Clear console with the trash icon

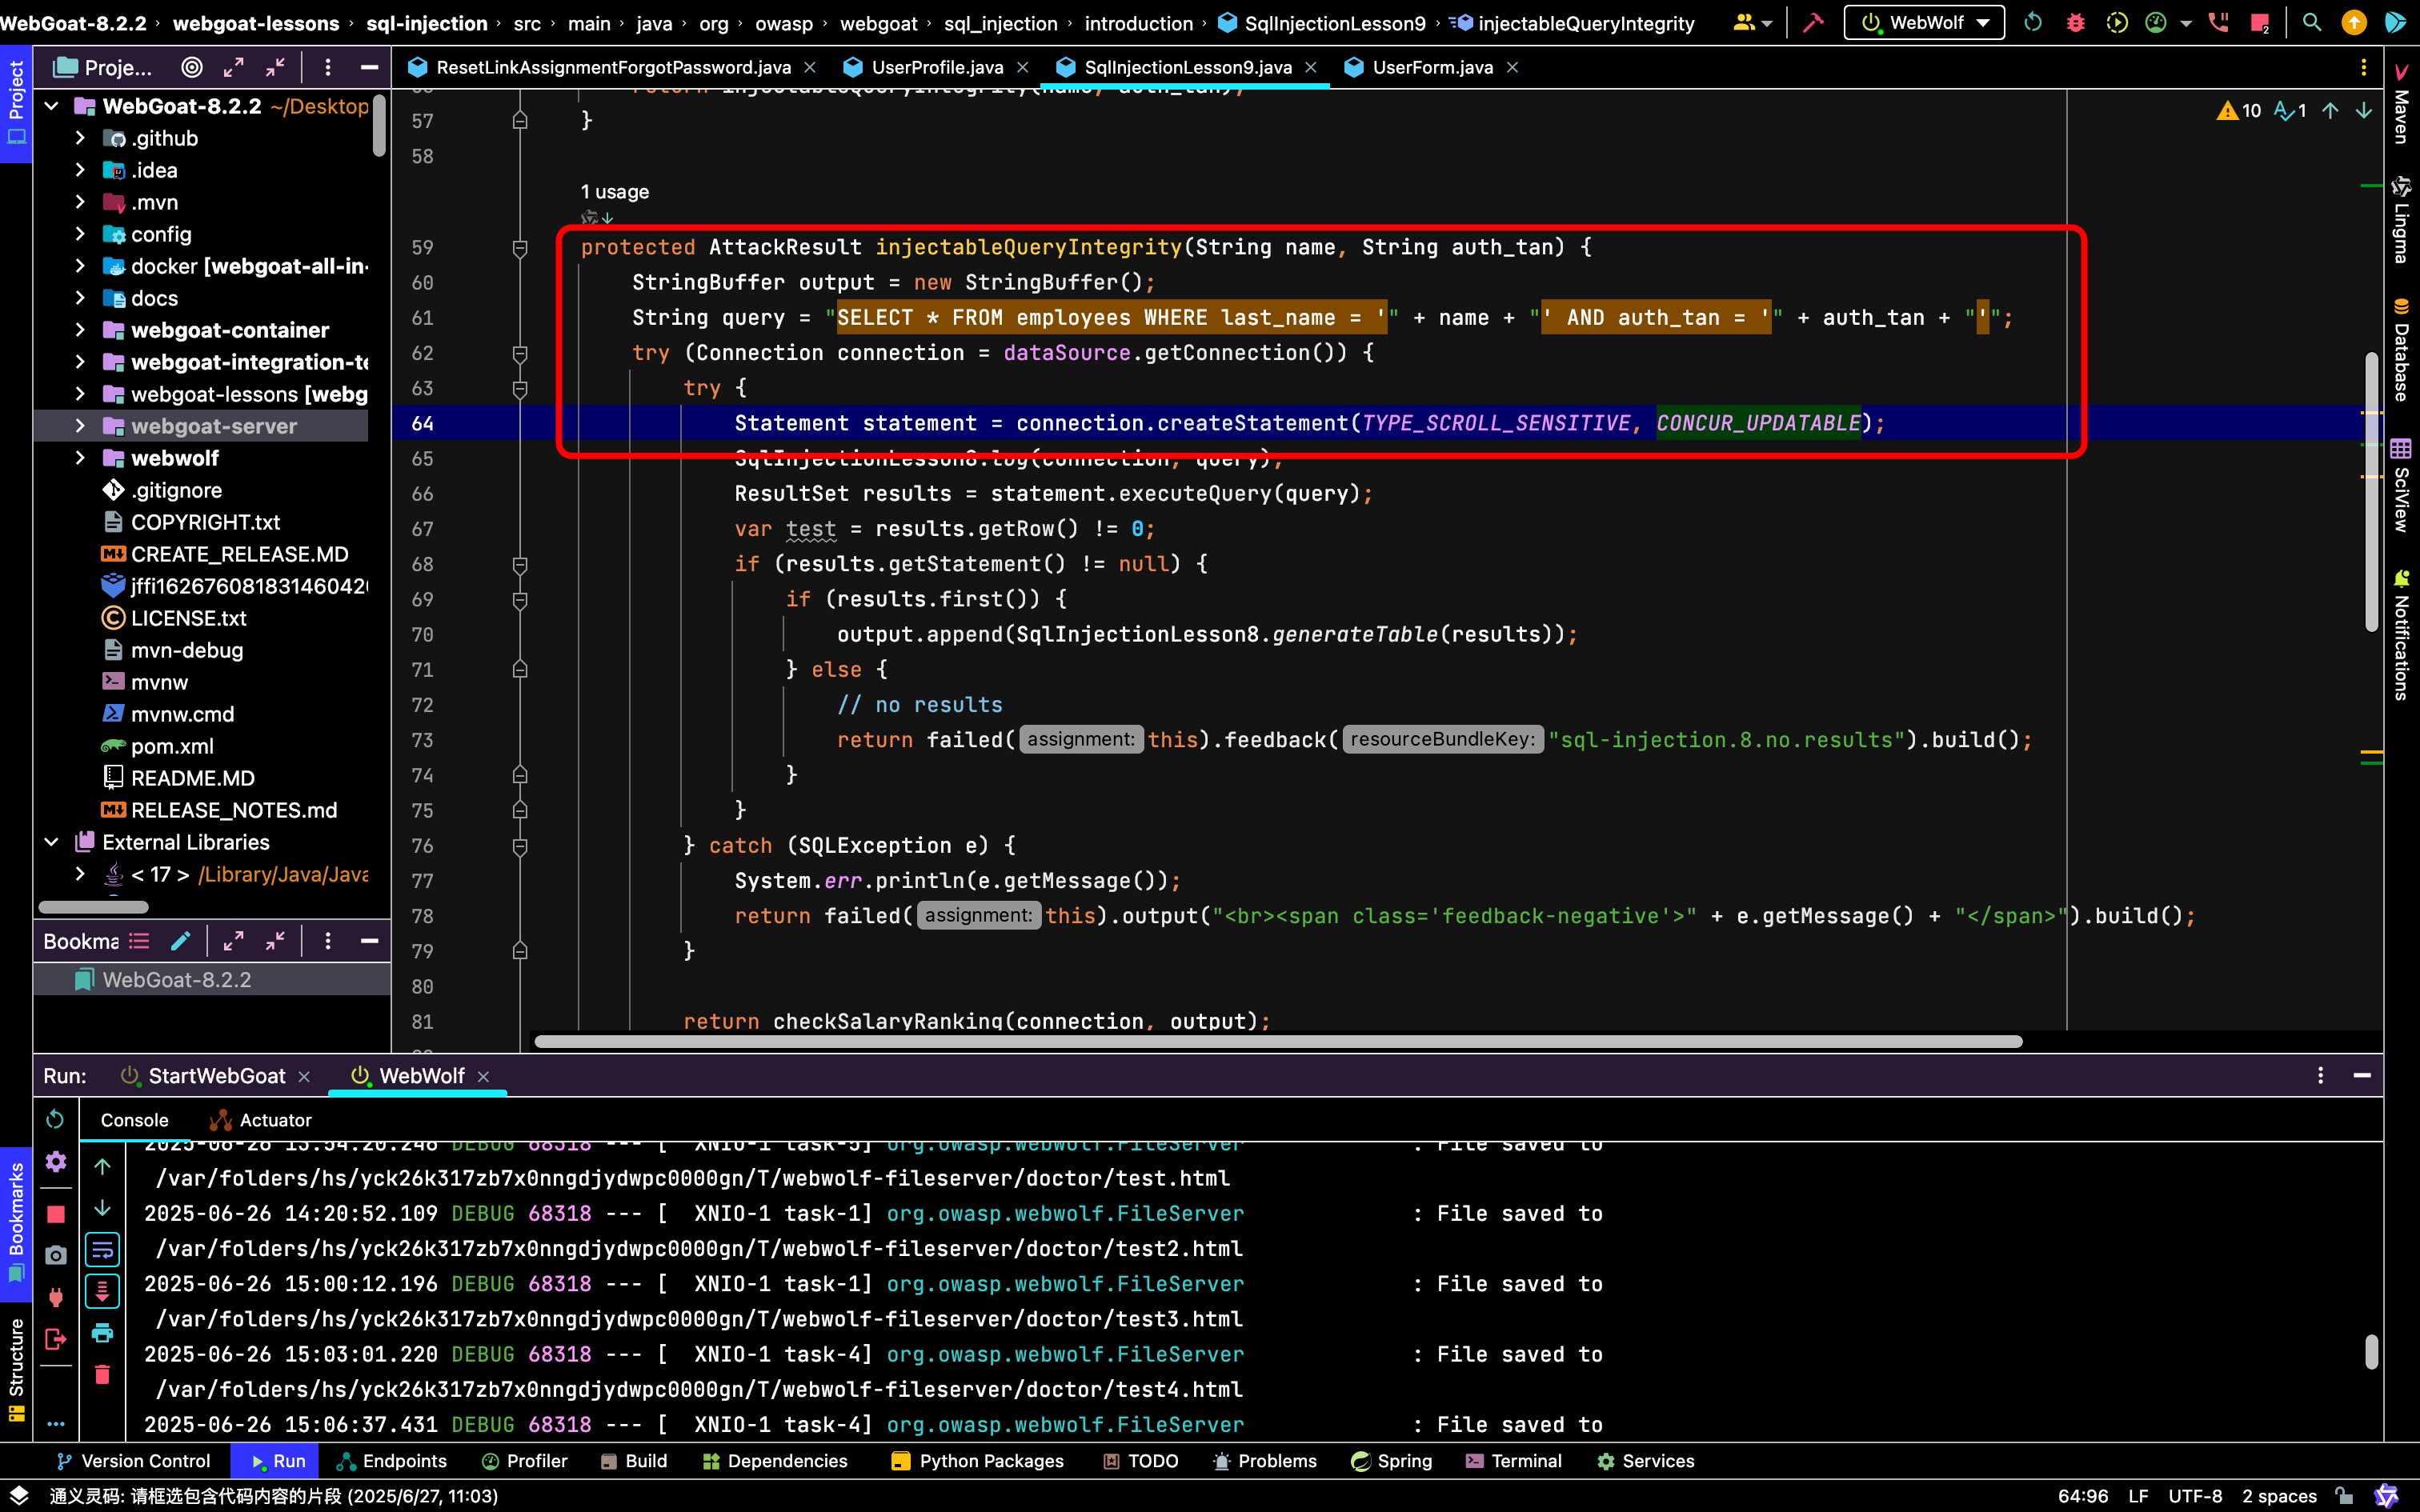coord(102,1375)
